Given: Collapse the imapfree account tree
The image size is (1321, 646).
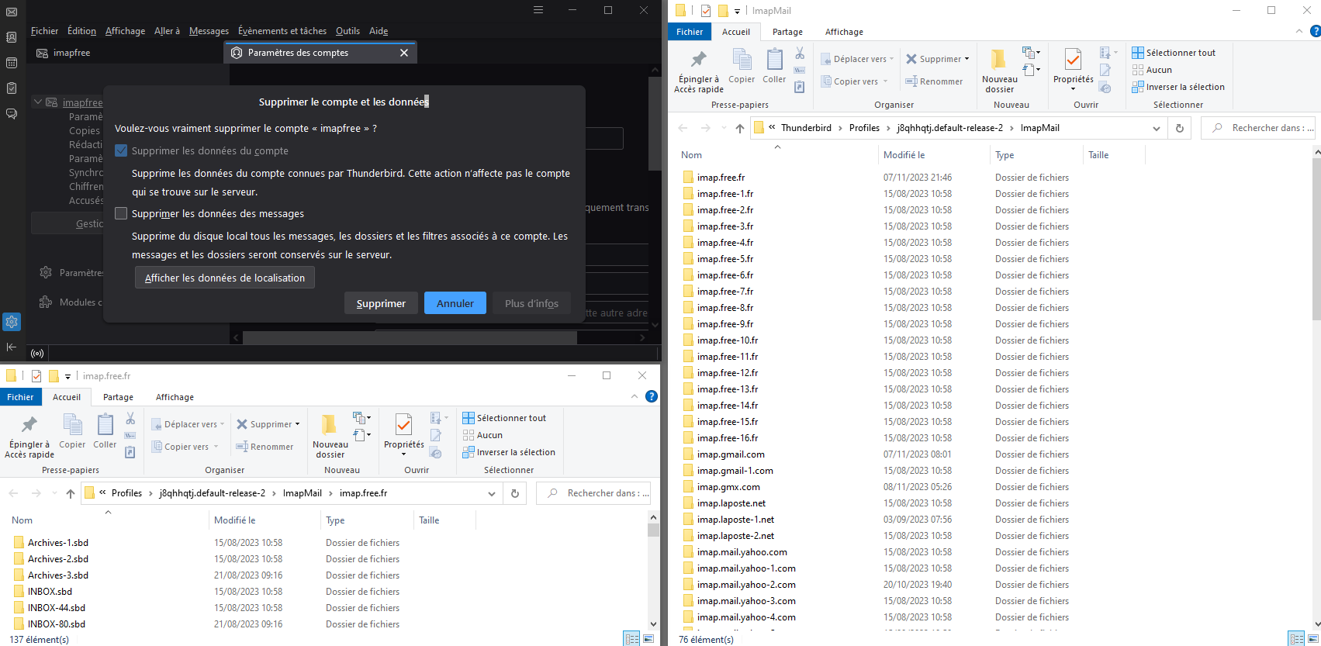Looking at the screenshot, I should (37, 102).
